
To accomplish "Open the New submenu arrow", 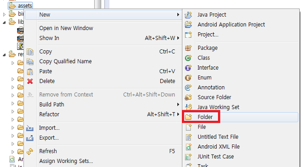I will [x=178, y=15].
